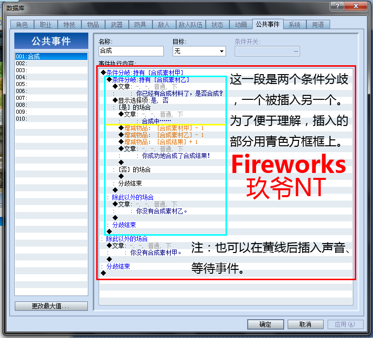Image resolution: width=373 pixels, height=338 pixels.
Task: Select 增减物品: [合成结果] + 1 command
Action: point(158,142)
